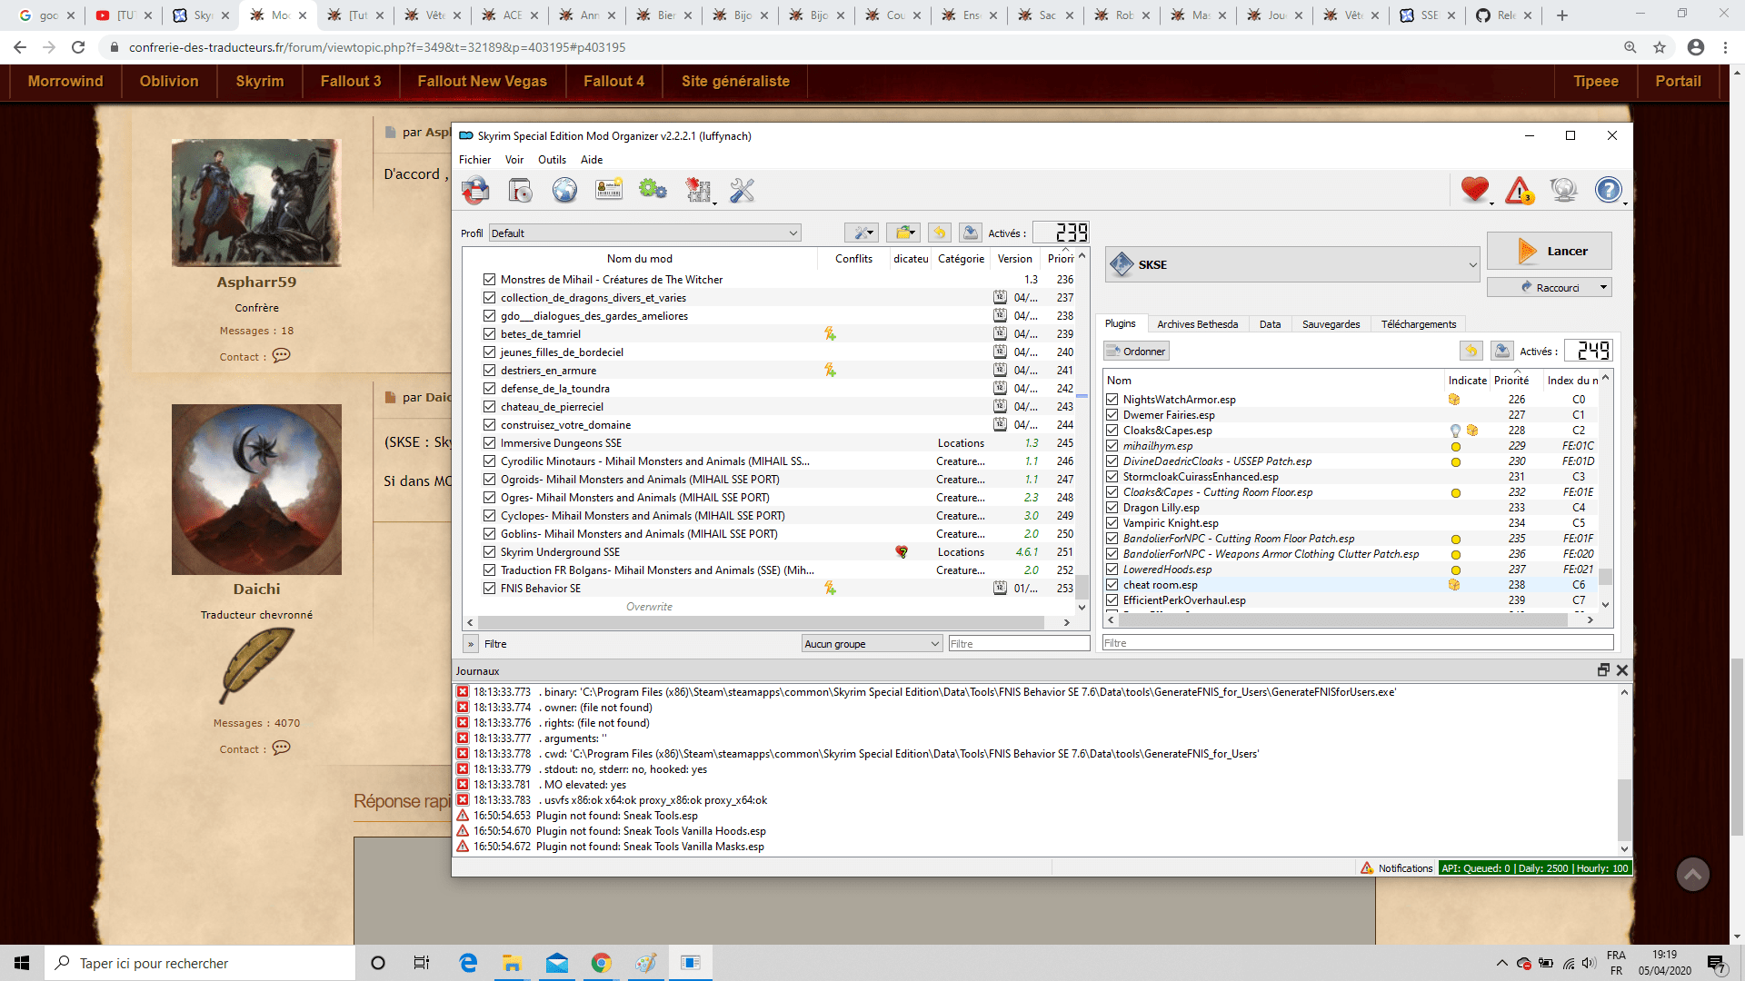
Task: Click the heart flag on Skyrim Underground SSE
Action: [x=902, y=552]
